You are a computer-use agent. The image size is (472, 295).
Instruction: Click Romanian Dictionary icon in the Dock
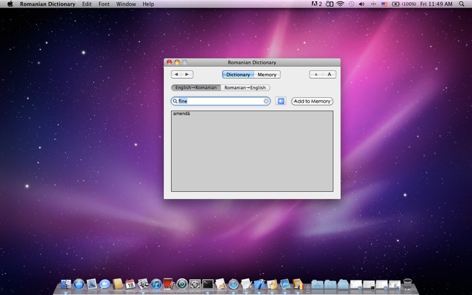click(x=299, y=284)
